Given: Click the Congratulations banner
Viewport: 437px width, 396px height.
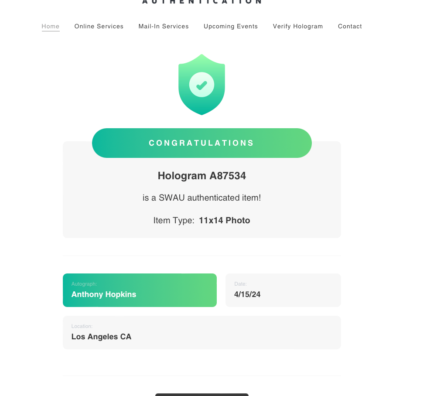Looking at the screenshot, I should (x=201, y=143).
